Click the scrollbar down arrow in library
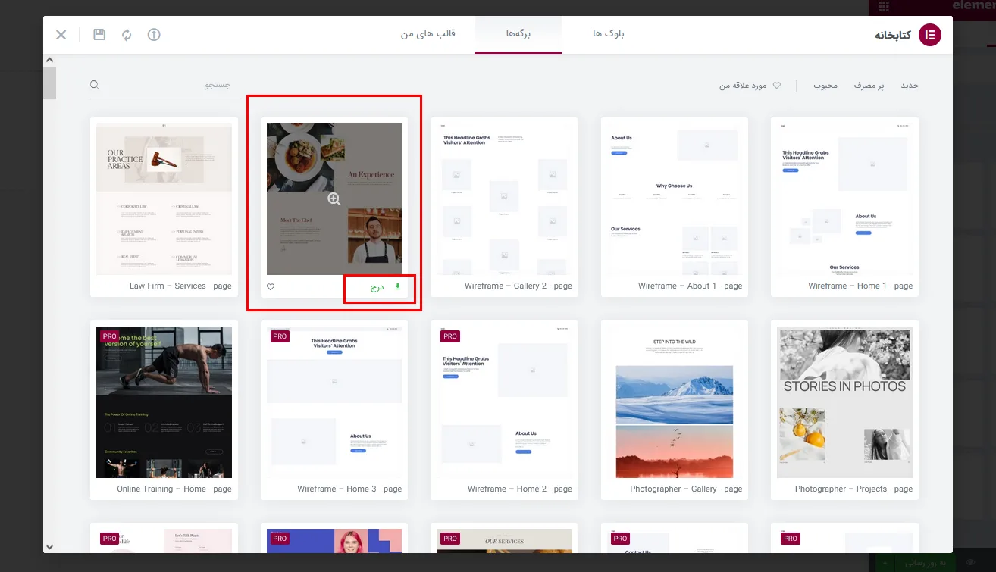Screen dimensions: 996x572 pos(49,546)
